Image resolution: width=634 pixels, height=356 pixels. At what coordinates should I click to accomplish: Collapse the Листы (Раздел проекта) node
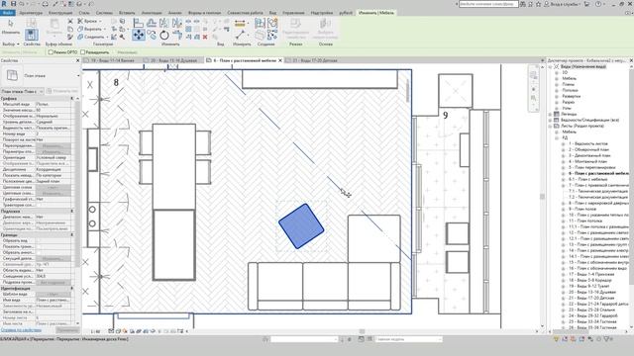551,126
